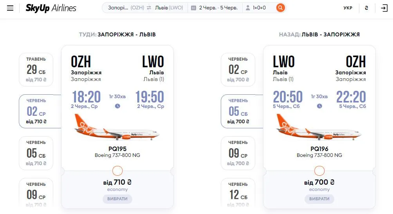Viewport: 393px width, 214px height.
Task: Open the hamburger menu
Action: (10, 8)
